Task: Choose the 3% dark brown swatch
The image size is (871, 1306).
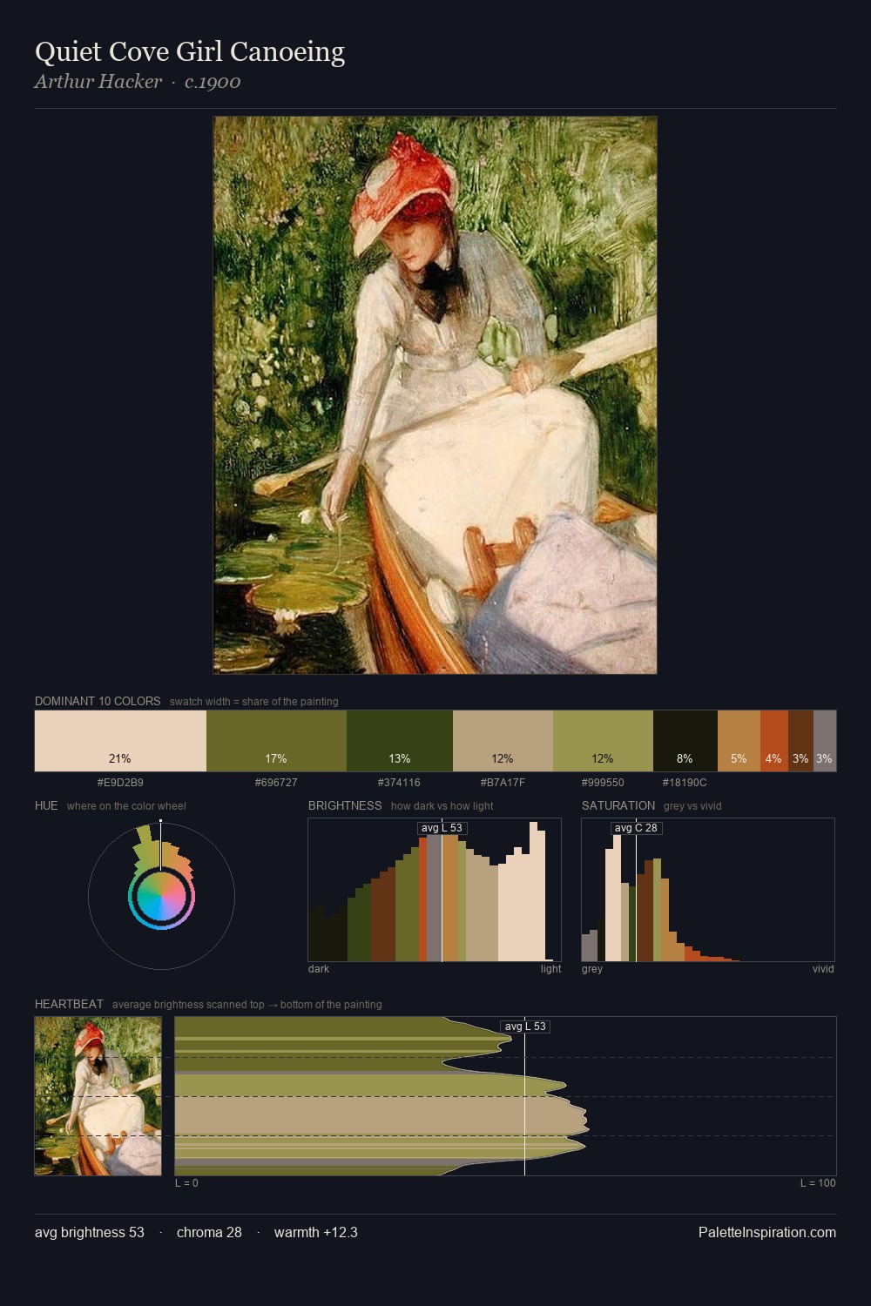Action: (800, 741)
